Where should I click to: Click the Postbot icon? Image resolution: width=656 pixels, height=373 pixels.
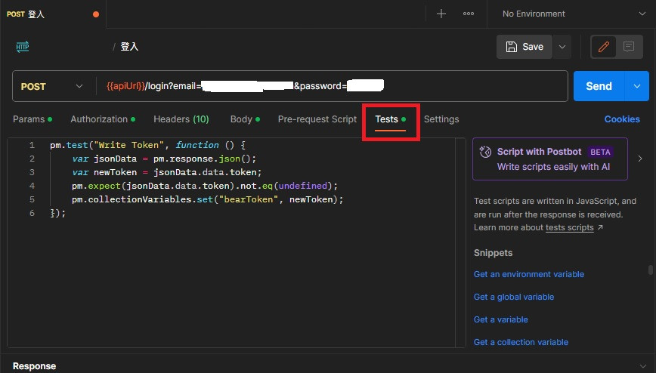click(485, 152)
